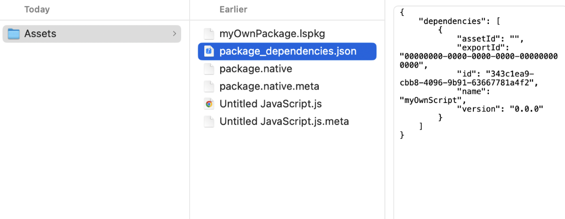Click the Chrome icon of Untitled JavaScript.js

point(209,104)
